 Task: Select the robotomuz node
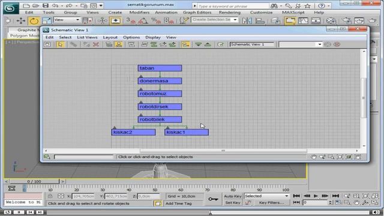point(160,94)
